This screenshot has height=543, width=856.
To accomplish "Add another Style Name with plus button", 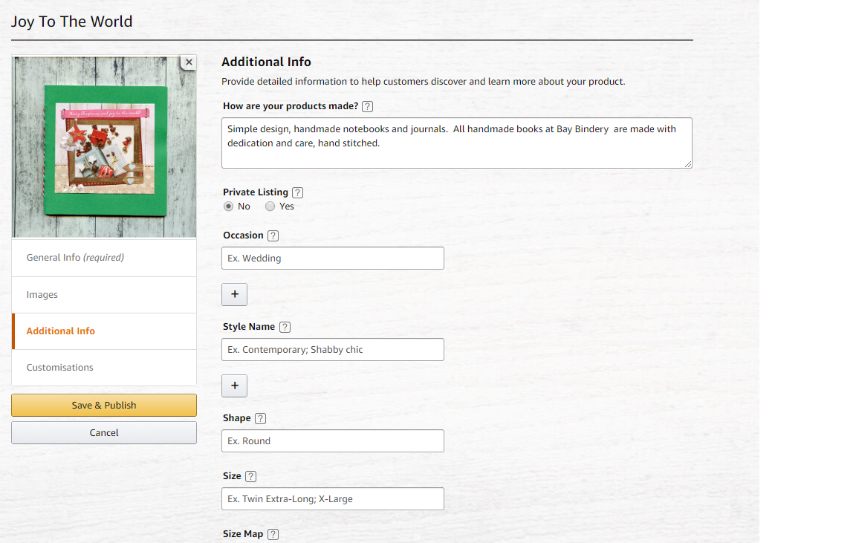I will coord(234,386).
